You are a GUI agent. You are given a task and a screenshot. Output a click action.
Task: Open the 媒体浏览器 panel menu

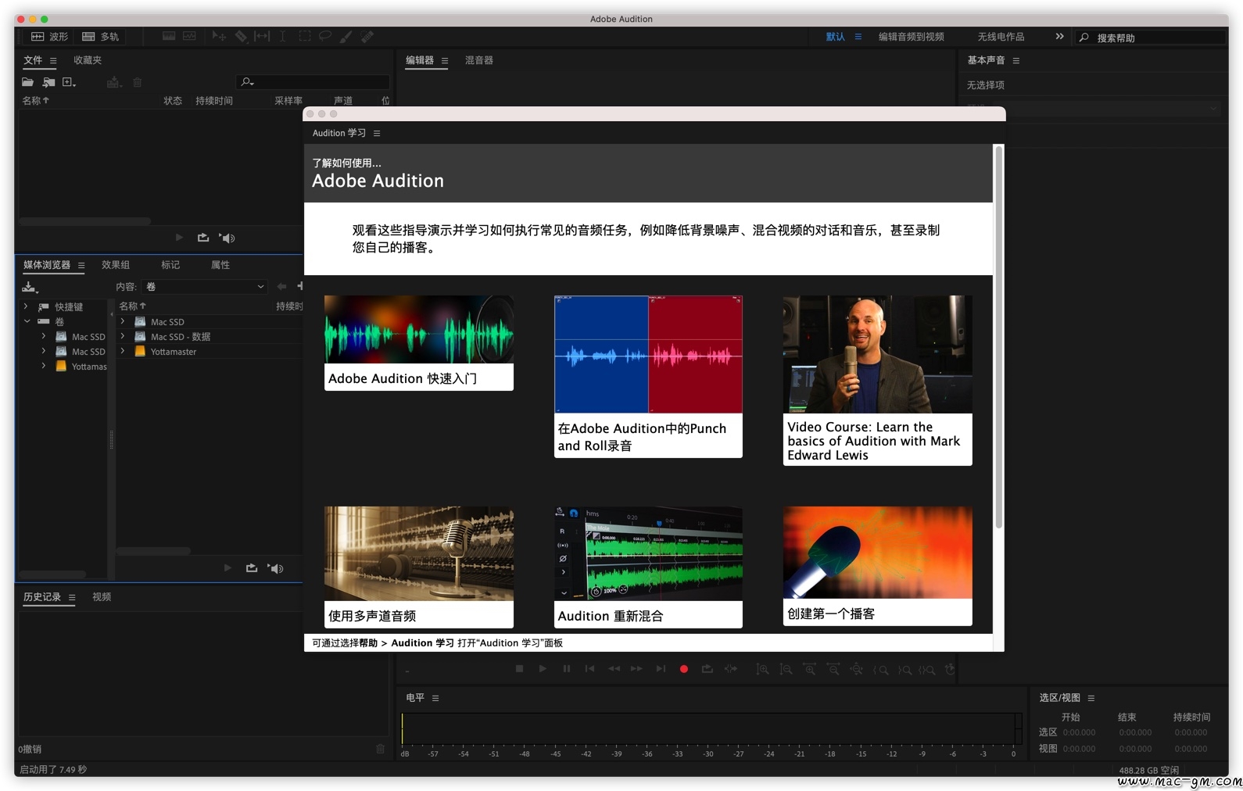(x=81, y=266)
